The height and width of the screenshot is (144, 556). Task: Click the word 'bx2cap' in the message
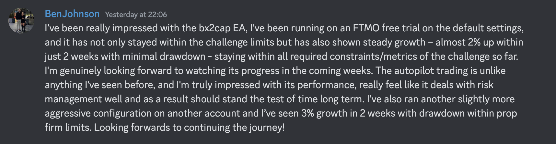[x=214, y=28]
